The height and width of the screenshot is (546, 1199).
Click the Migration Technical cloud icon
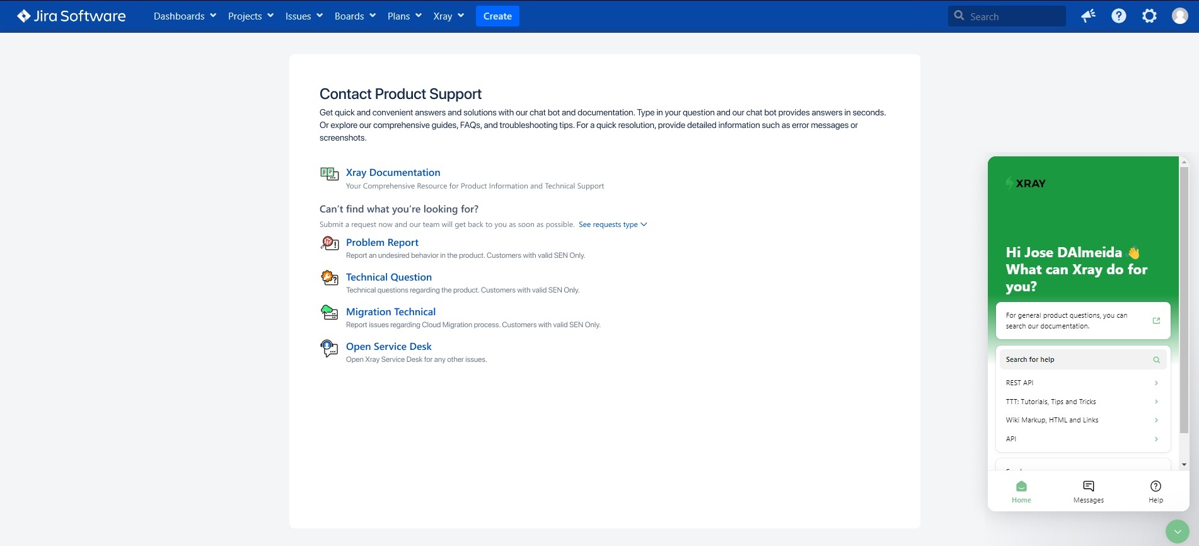pyautogui.click(x=329, y=312)
